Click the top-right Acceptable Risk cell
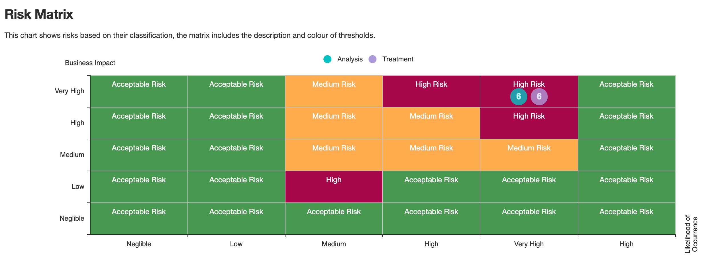Image resolution: width=714 pixels, height=269 pixels. [x=626, y=91]
